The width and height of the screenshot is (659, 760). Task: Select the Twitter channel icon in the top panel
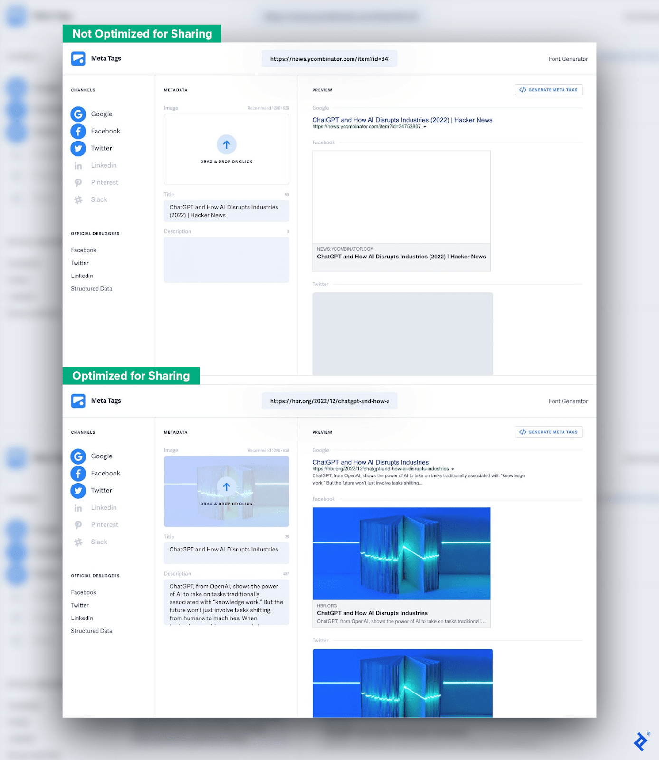(78, 148)
